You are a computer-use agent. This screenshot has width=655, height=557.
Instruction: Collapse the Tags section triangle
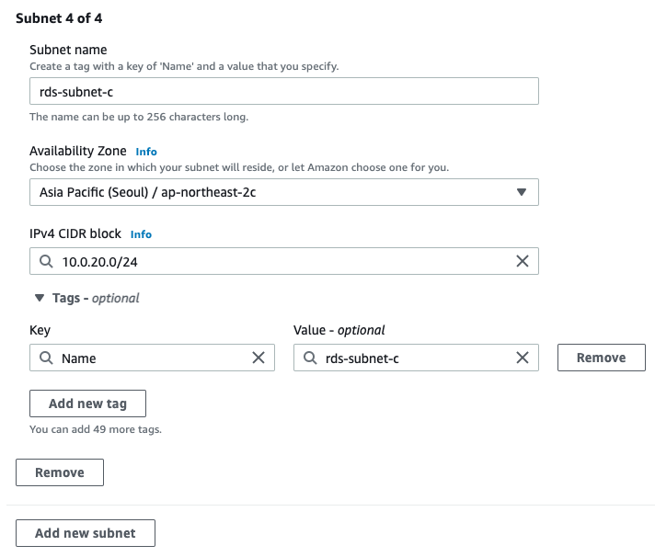coord(40,298)
